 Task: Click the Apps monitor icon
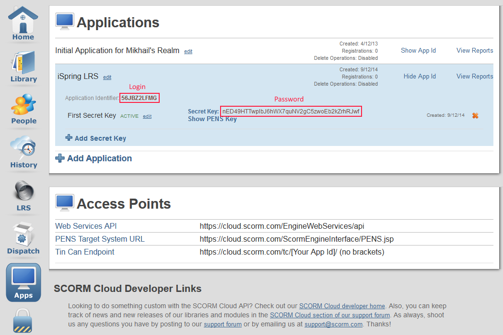pos(23,282)
